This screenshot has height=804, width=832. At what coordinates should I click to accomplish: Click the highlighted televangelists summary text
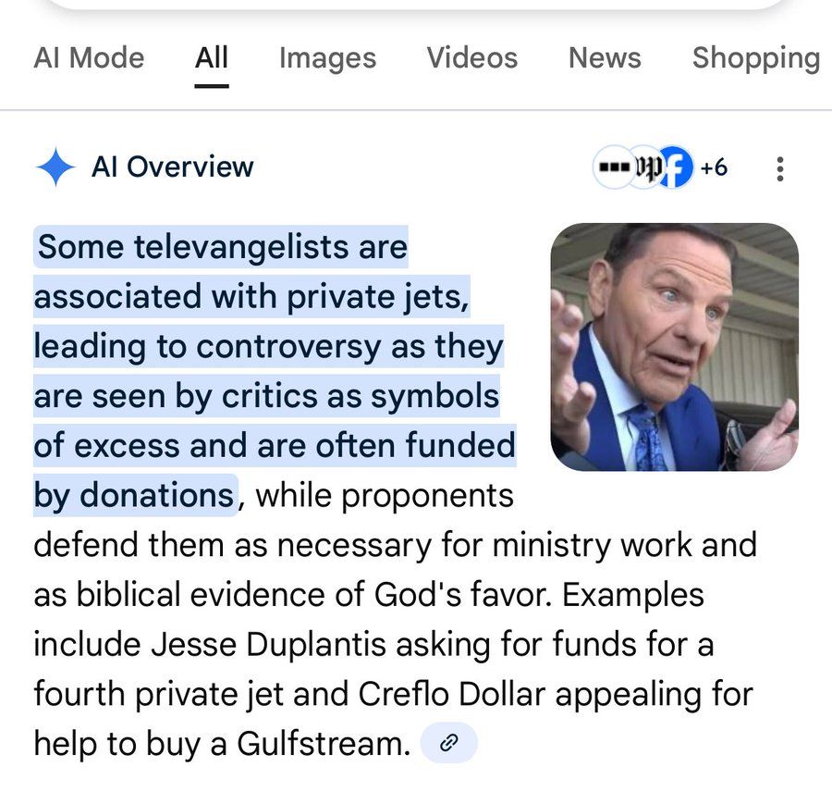coord(275,371)
